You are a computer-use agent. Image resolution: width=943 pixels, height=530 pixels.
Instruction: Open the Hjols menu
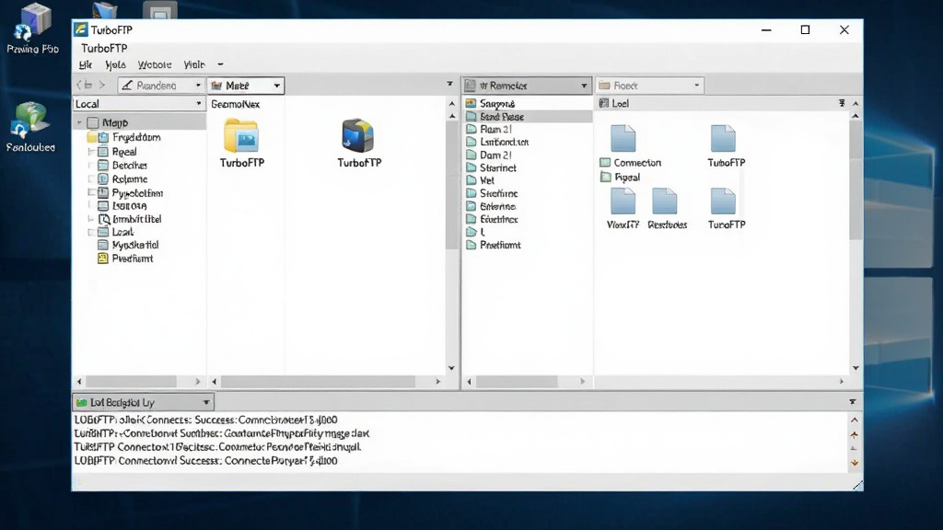115,64
